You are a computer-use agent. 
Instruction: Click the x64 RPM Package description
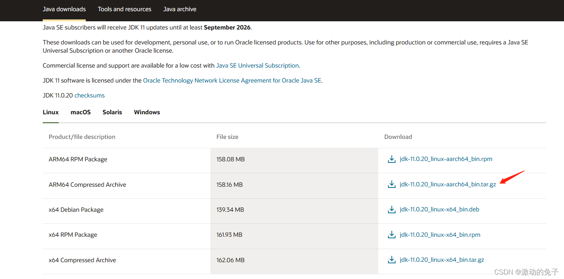tap(73, 235)
